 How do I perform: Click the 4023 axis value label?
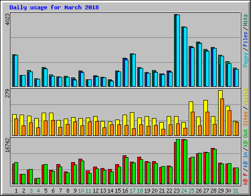pos(7,19)
